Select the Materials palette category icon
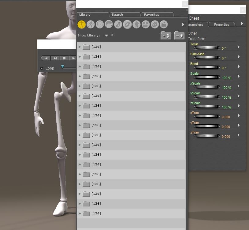 pyautogui.click(x=155, y=24)
